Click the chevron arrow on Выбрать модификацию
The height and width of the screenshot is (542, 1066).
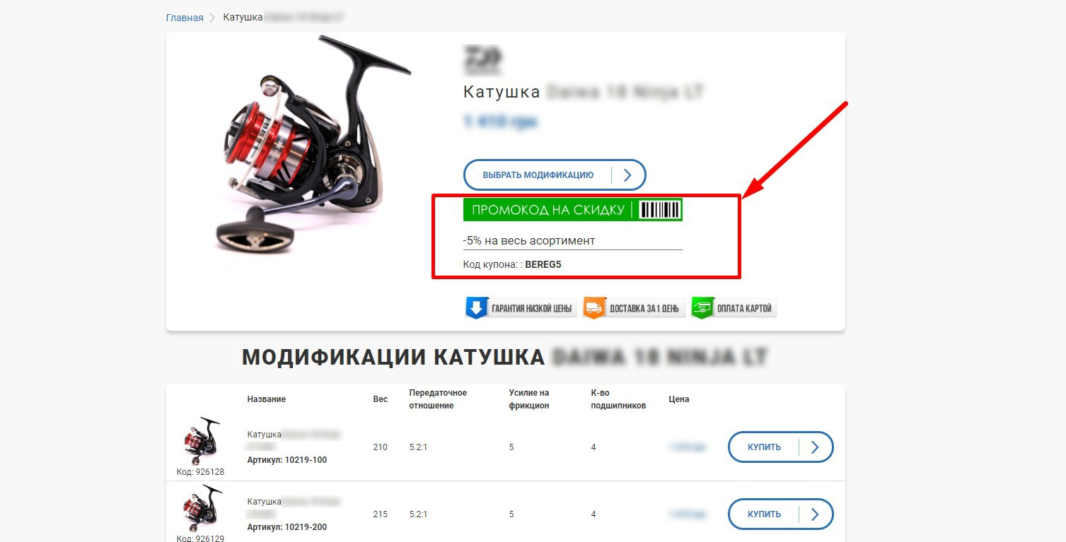pyautogui.click(x=627, y=175)
